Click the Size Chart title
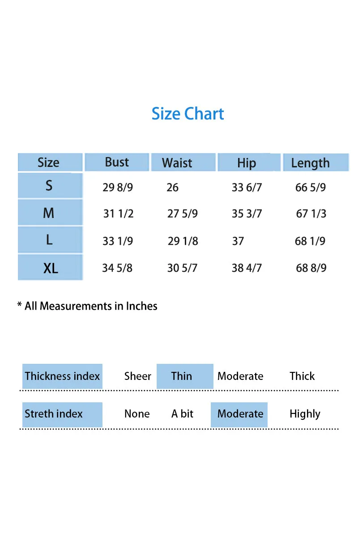The image size is (358, 537). (x=188, y=114)
